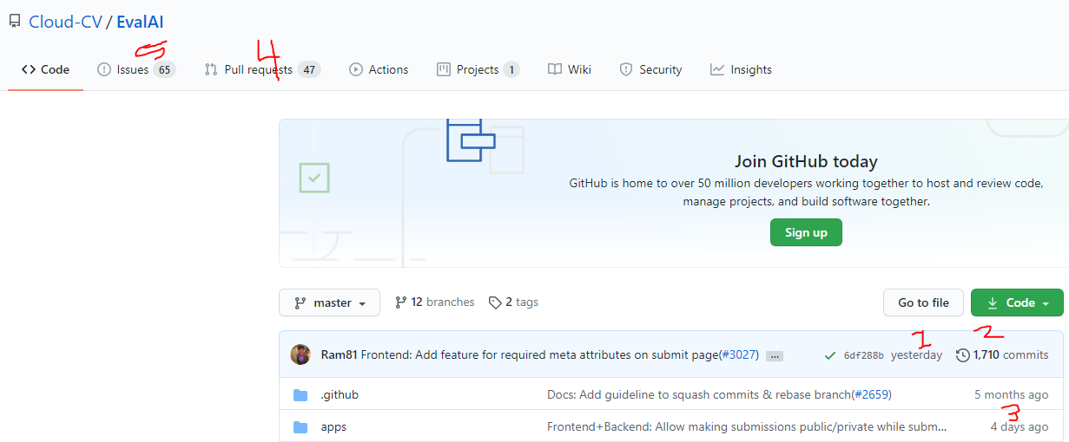The height and width of the screenshot is (442, 1069).
Task: Open the Insights tab
Action: (x=741, y=69)
